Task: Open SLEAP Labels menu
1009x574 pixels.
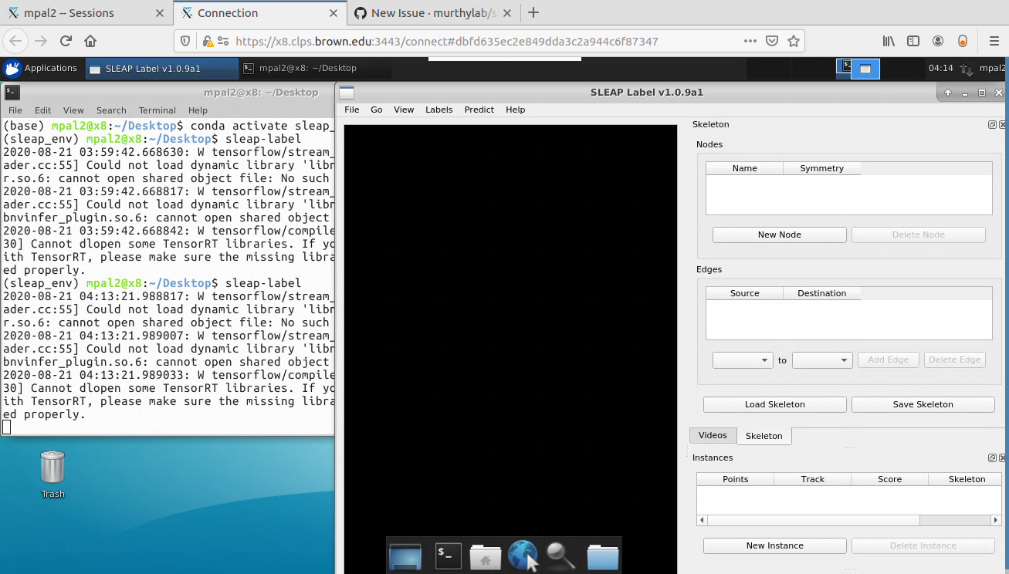Action: [x=439, y=110]
